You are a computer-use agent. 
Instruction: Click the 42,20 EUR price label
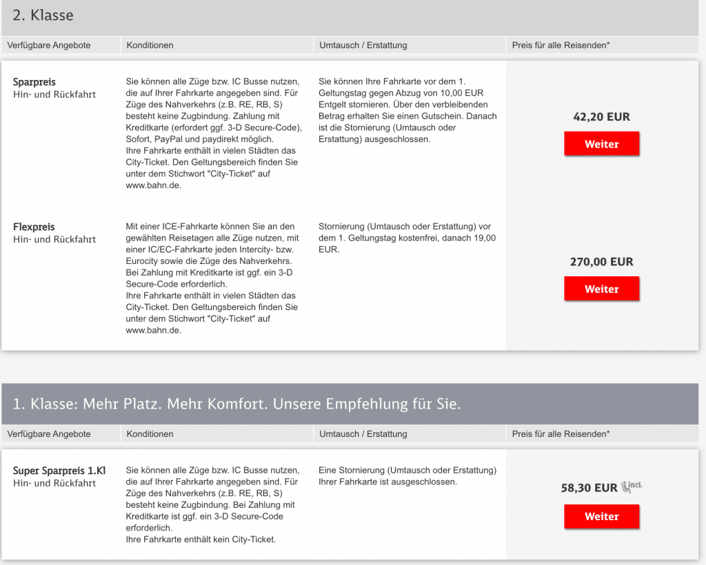click(x=601, y=117)
